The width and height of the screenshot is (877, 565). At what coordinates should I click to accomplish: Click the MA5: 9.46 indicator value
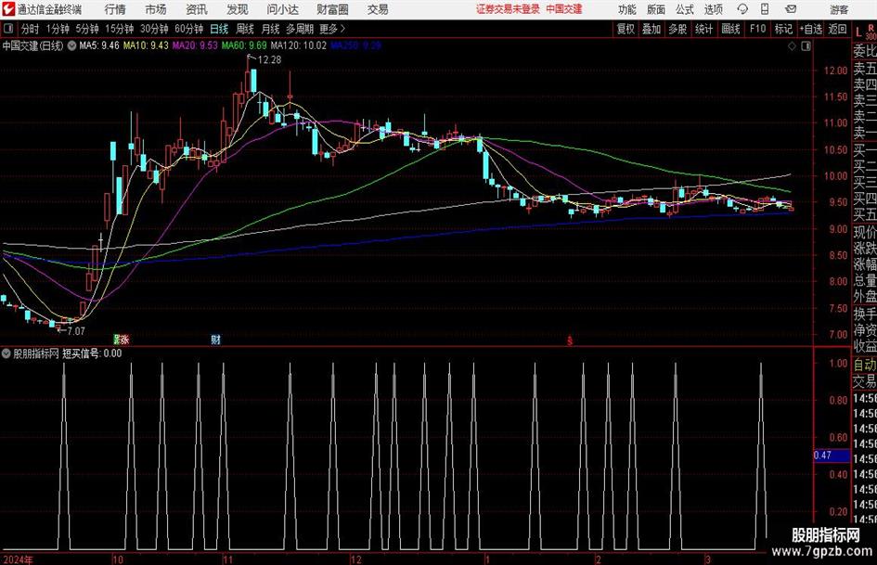coord(99,45)
